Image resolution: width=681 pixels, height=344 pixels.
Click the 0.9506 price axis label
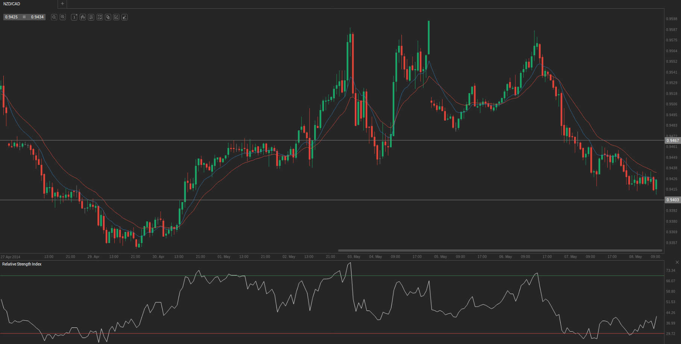[672, 104]
